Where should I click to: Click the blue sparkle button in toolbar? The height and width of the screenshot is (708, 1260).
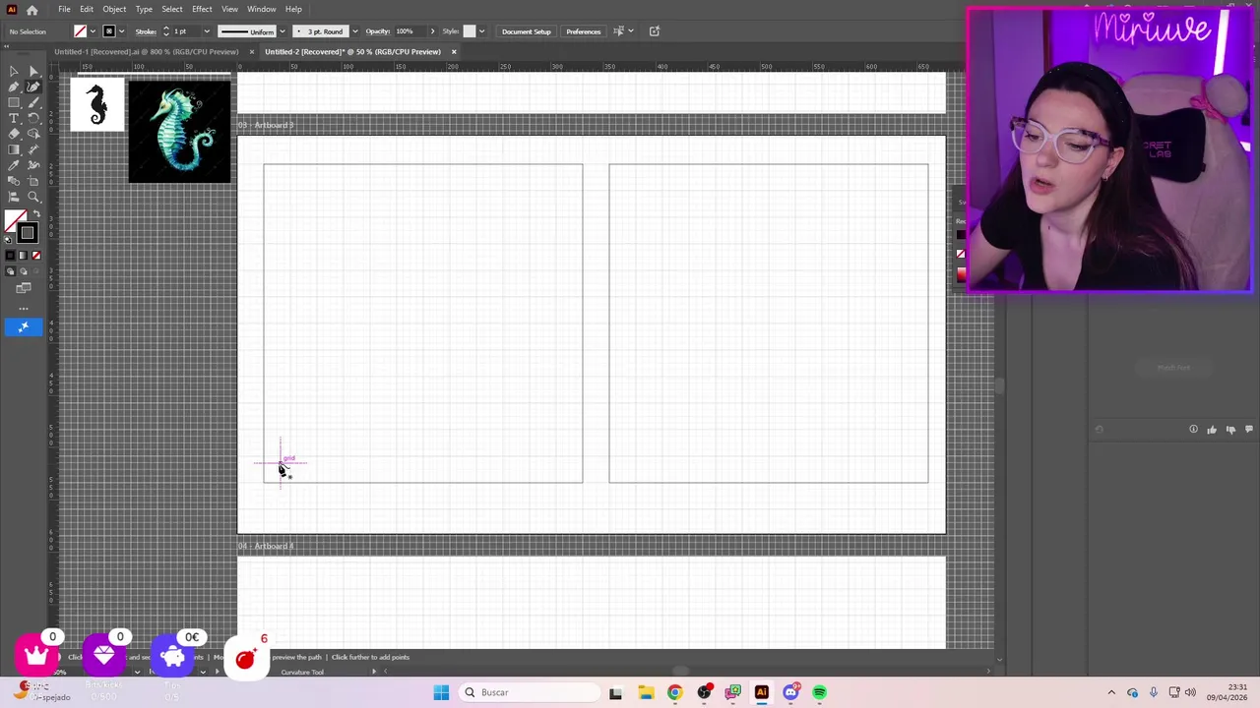point(24,326)
